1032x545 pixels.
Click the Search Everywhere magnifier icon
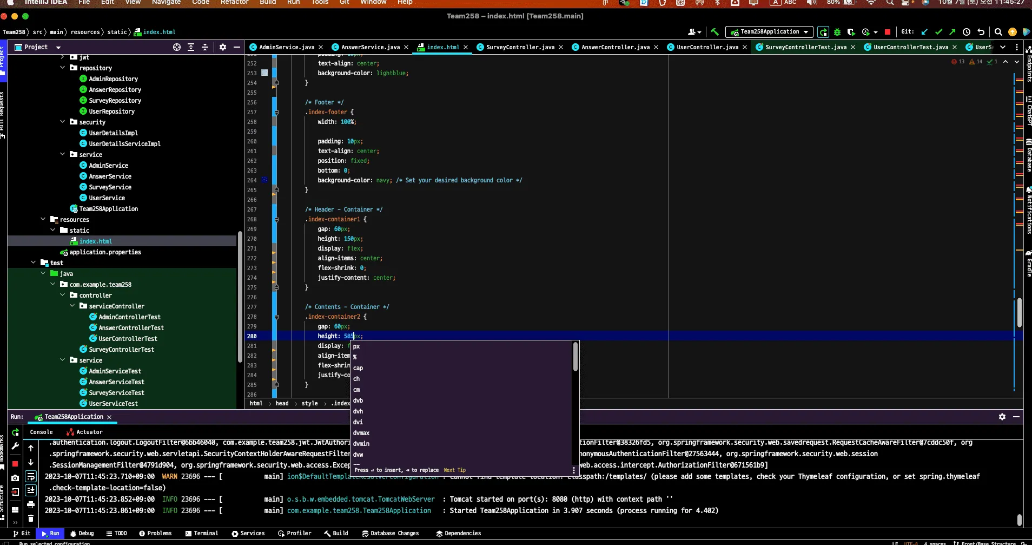pos(998,32)
